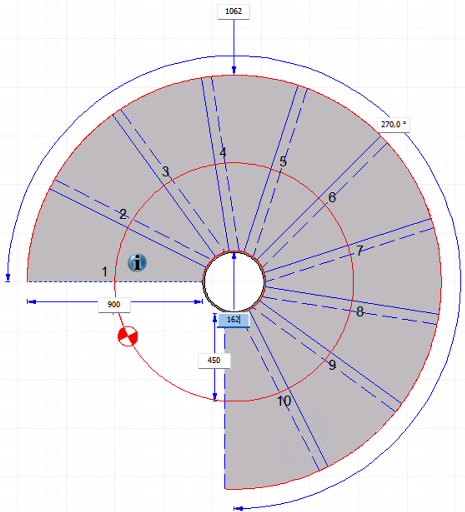465x512 pixels.
Task: Click the 270,0° rotation angle label
Action: coord(393,124)
